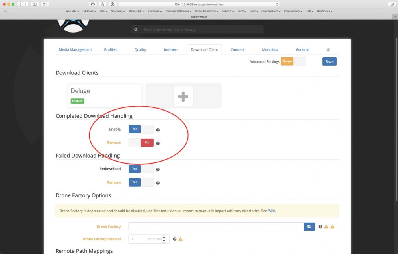
Task: Open the Metadata settings tab
Action: coord(270,49)
